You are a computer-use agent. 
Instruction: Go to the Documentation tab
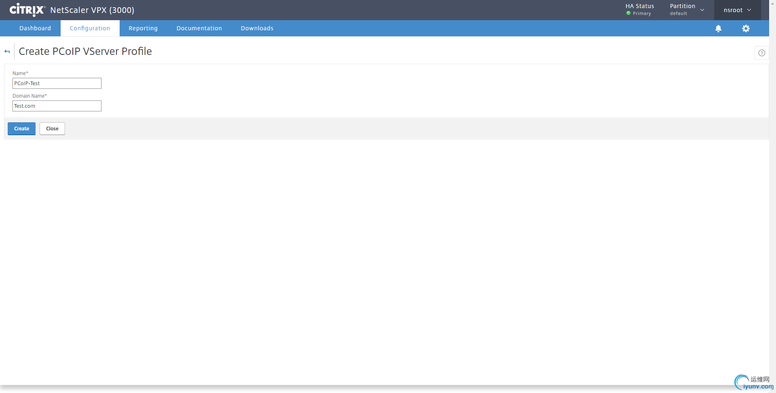[x=199, y=28]
